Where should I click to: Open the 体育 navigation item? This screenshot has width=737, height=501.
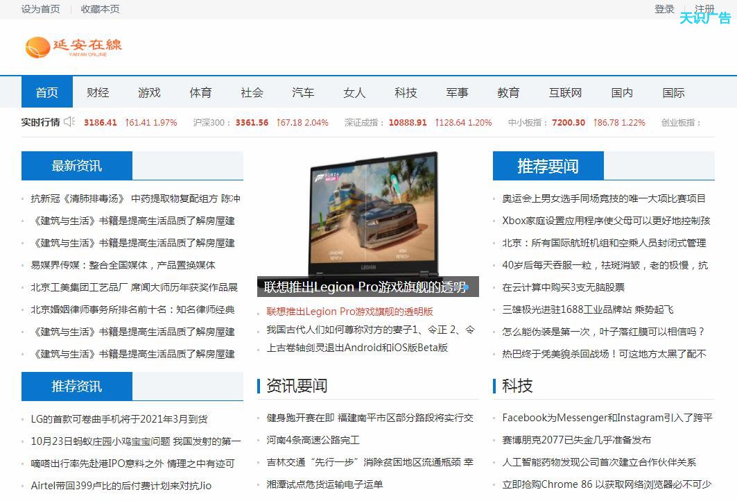(x=200, y=92)
